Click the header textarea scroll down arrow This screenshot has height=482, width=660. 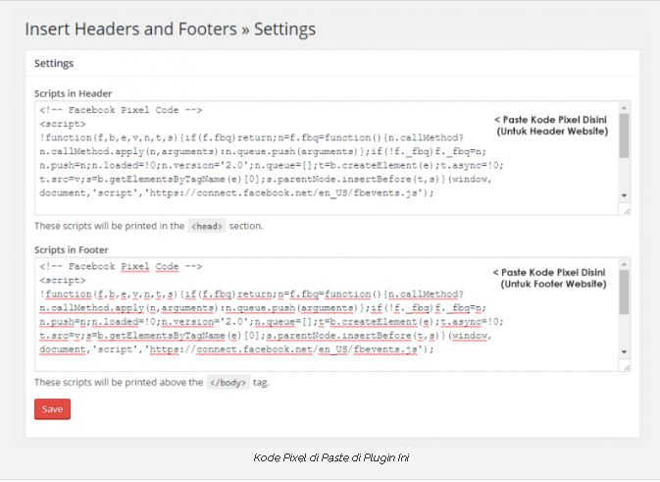(x=624, y=195)
